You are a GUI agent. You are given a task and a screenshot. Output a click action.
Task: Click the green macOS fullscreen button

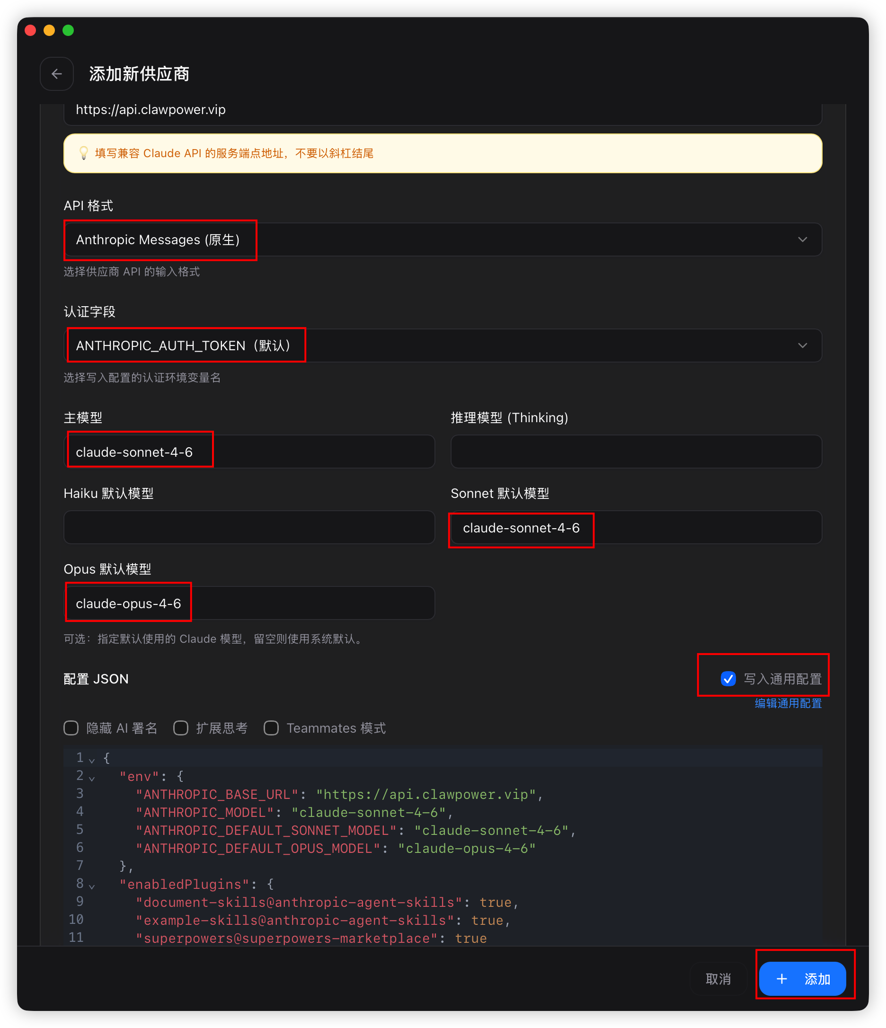[x=69, y=30]
